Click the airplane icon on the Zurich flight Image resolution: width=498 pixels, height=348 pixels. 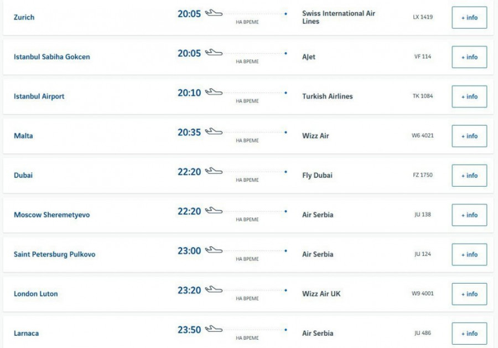pyautogui.click(x=214, y=13)
